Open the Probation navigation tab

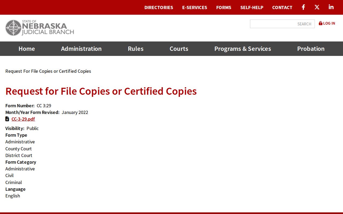(311, 49)
